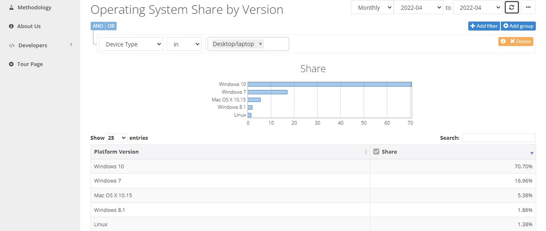This screenshot has width=546, height=231.
Task: Remove the Desktop/laptop tag with its x
Action: 260,44
